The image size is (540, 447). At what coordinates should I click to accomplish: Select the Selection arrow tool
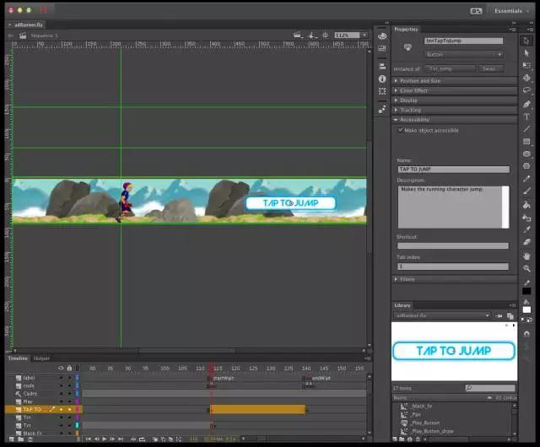click(x=526, y=40)
